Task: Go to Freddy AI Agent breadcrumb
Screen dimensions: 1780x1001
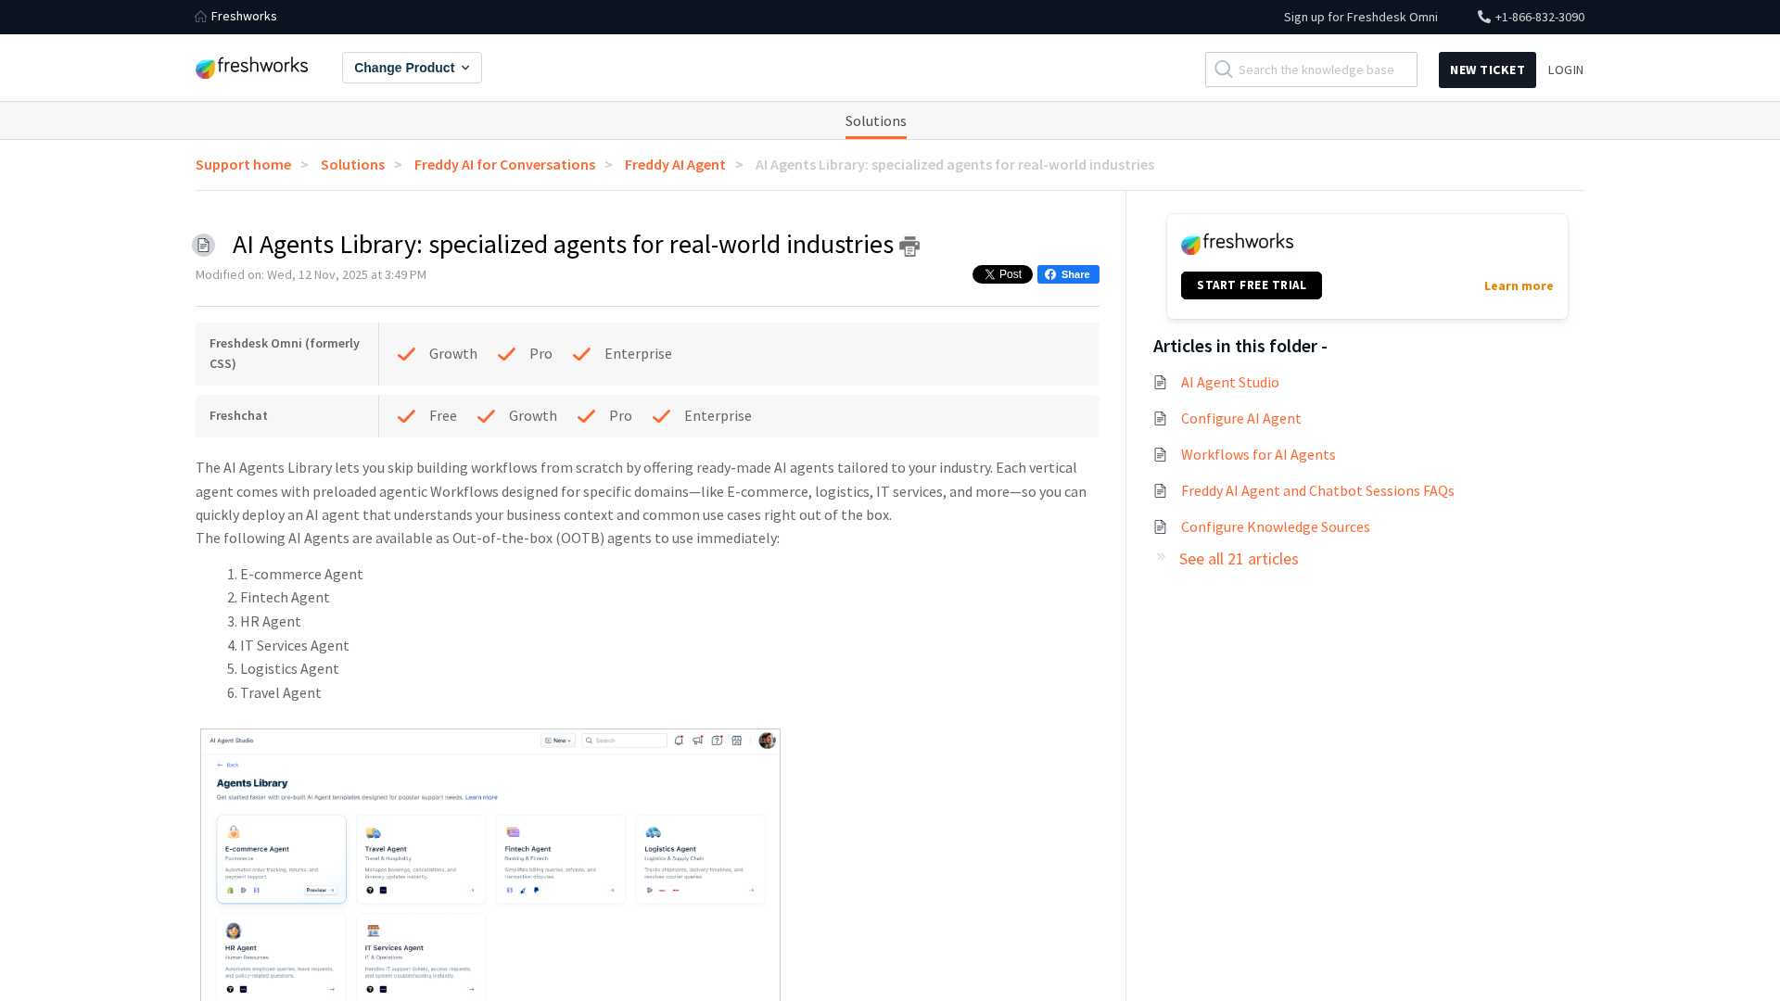Action: click(674, 164)
